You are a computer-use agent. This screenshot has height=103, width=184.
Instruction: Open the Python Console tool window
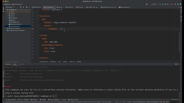[x=73, y=100]
